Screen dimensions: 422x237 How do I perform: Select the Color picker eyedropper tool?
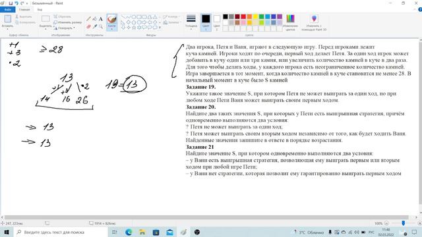(94, 26)
